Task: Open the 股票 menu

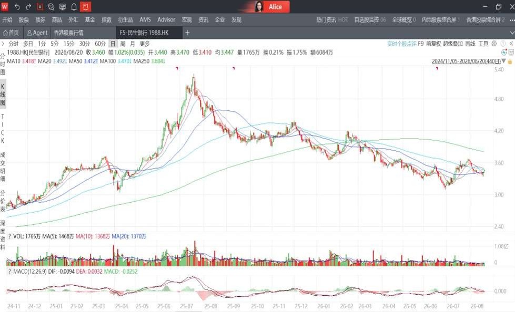Action: pos(24,19)
